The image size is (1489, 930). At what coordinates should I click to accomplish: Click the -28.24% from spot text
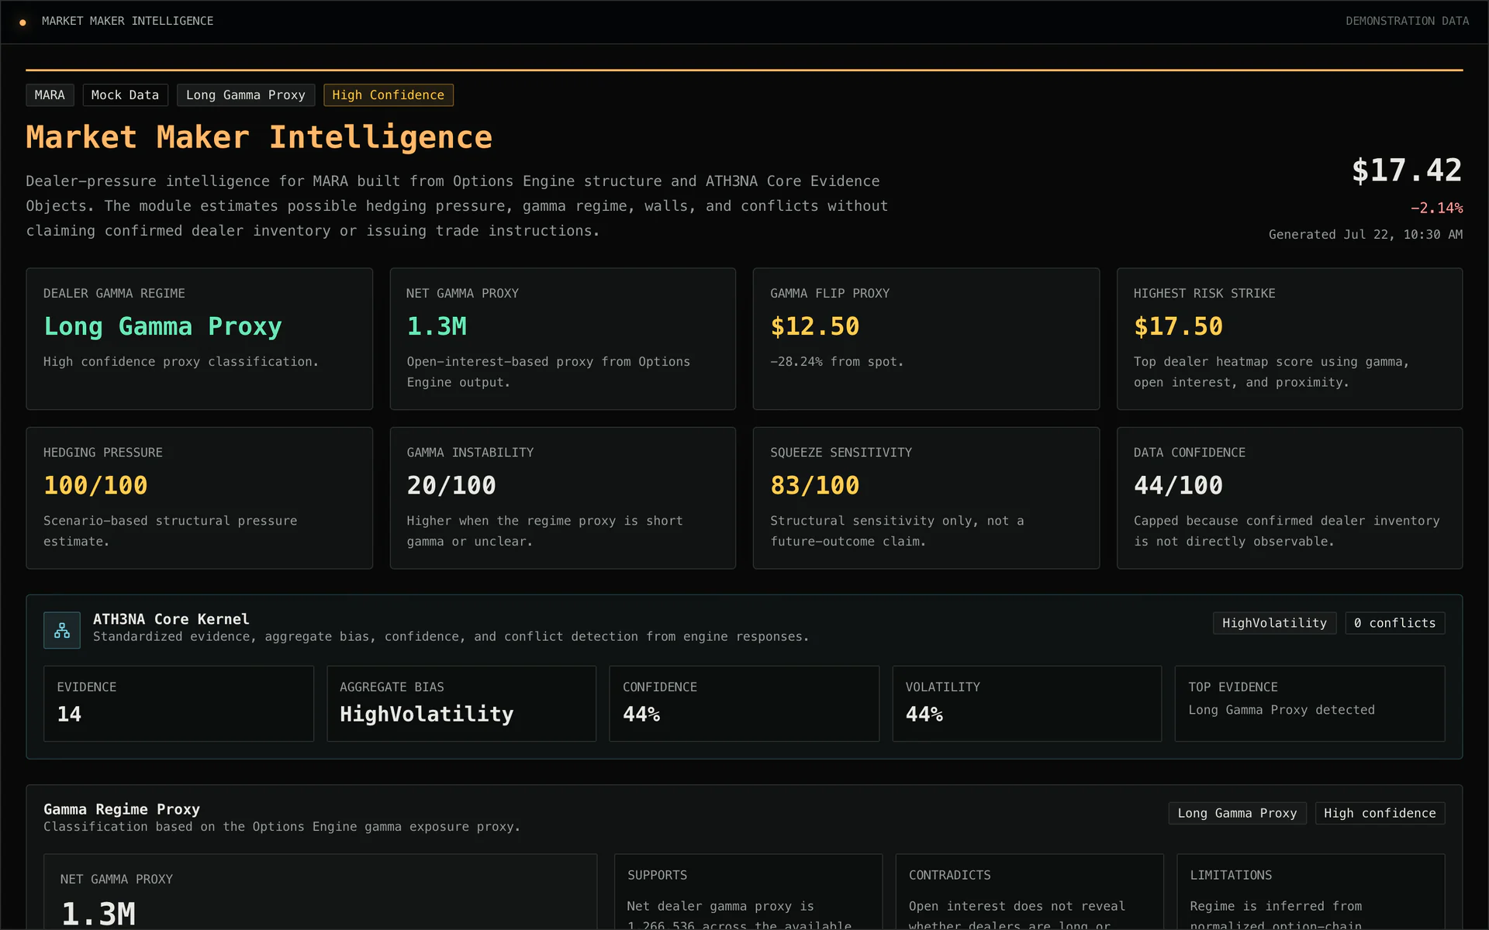click(x=837, y=362)
